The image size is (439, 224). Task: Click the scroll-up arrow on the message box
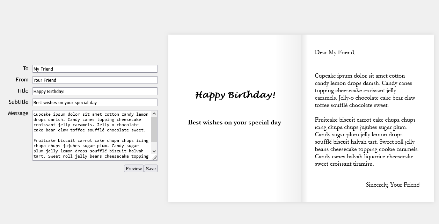coord(154,114)
